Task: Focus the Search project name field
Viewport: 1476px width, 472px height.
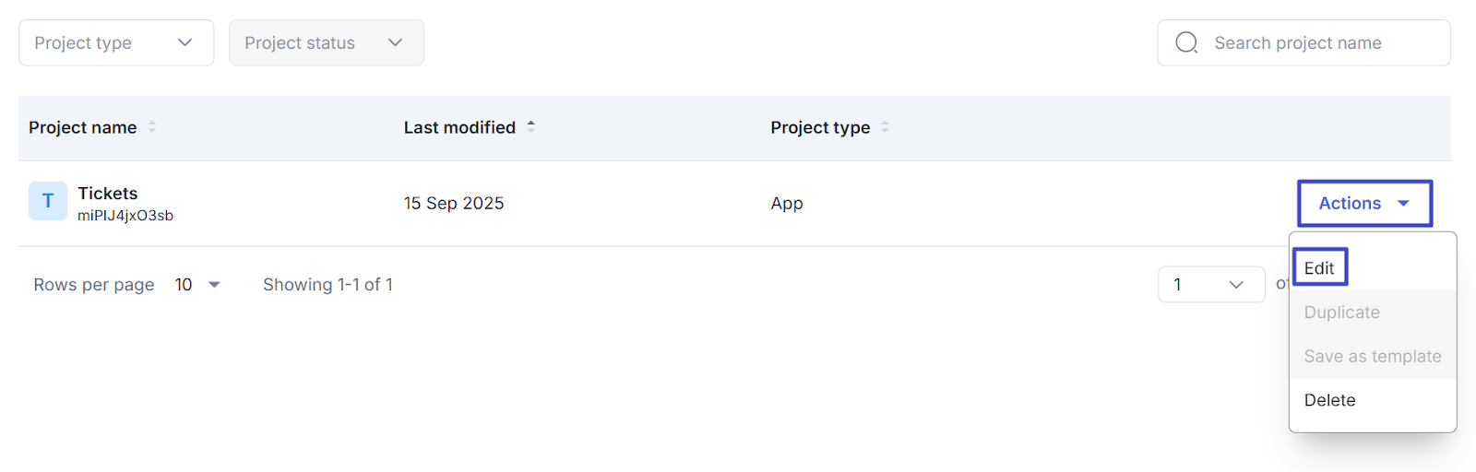Action: click(x=1319, y=43)
